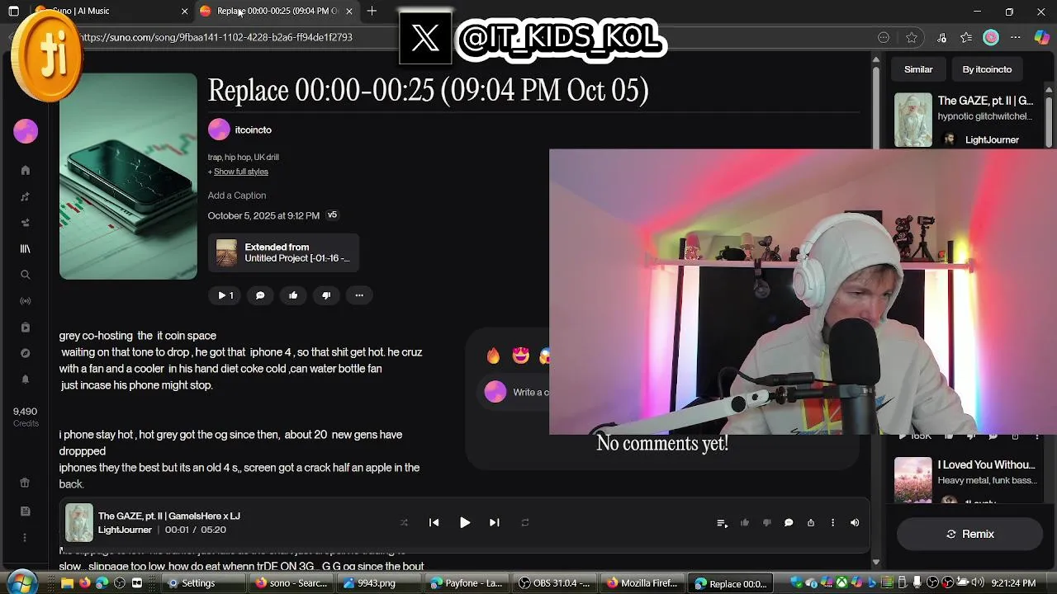Image resolution: width=1057 pixels, height=594 pixels.
Task: Close the Suno | AI Music browser tab
Action: 184,11
